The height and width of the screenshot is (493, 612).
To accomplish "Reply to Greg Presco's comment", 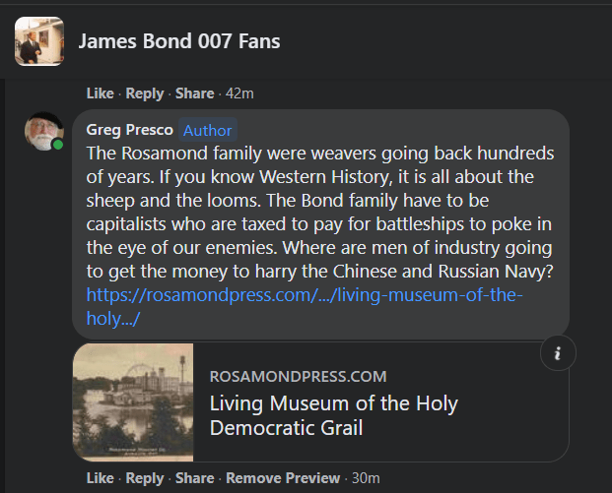I will point(145,478).
